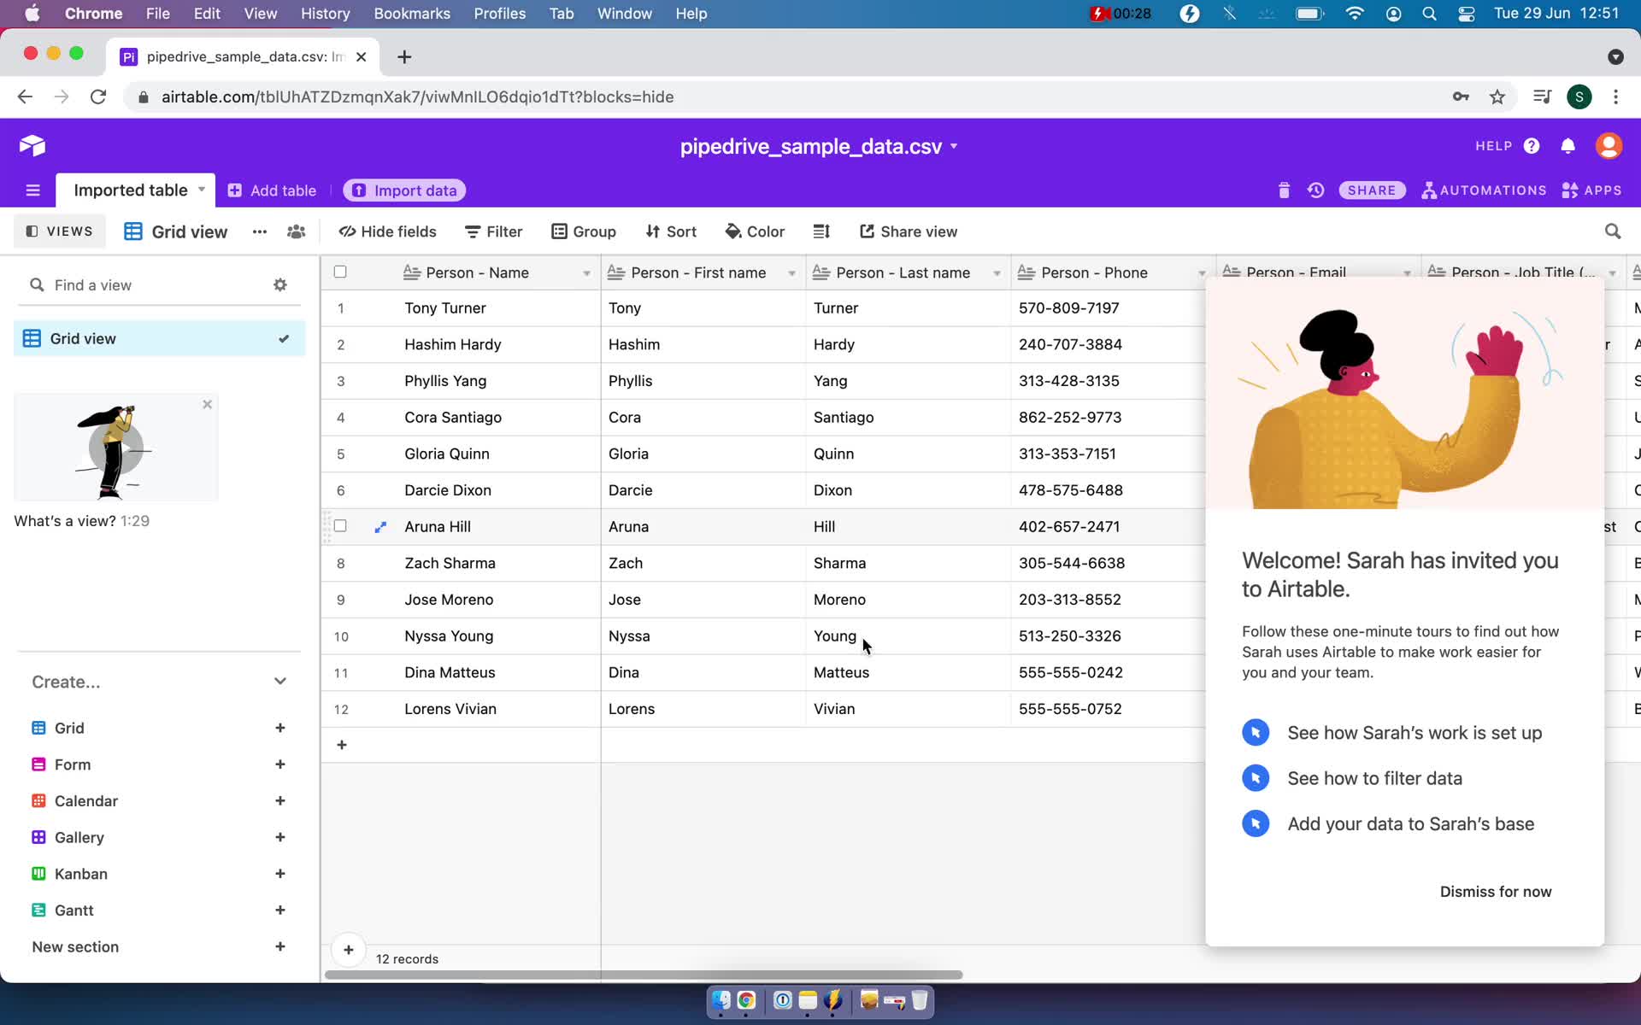Click Share view button
The image size is (1641, 1025).
coord(909,231)
